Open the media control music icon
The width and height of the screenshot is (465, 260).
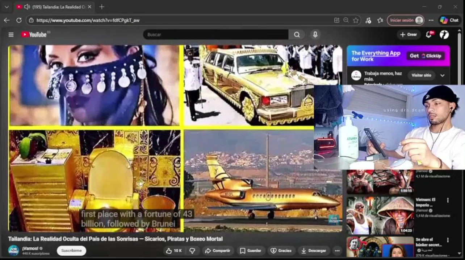[368, 20]
